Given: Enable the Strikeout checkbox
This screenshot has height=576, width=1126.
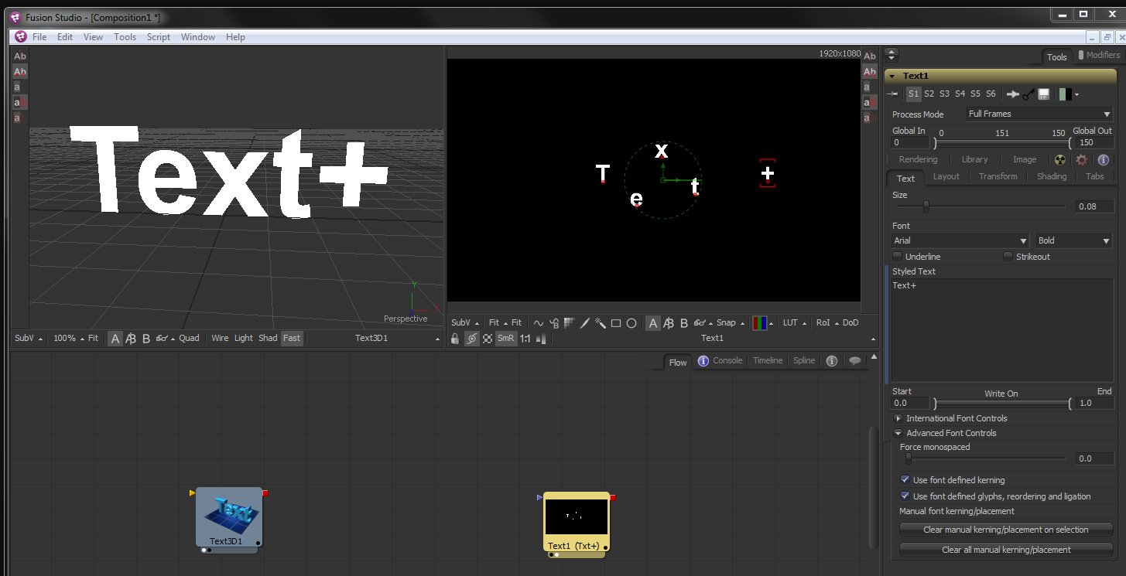Looking at the screenshot, I should 1008,256.
